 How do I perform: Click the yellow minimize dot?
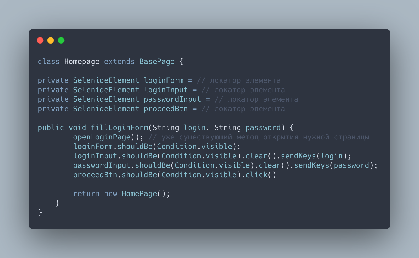coord(51,40)
